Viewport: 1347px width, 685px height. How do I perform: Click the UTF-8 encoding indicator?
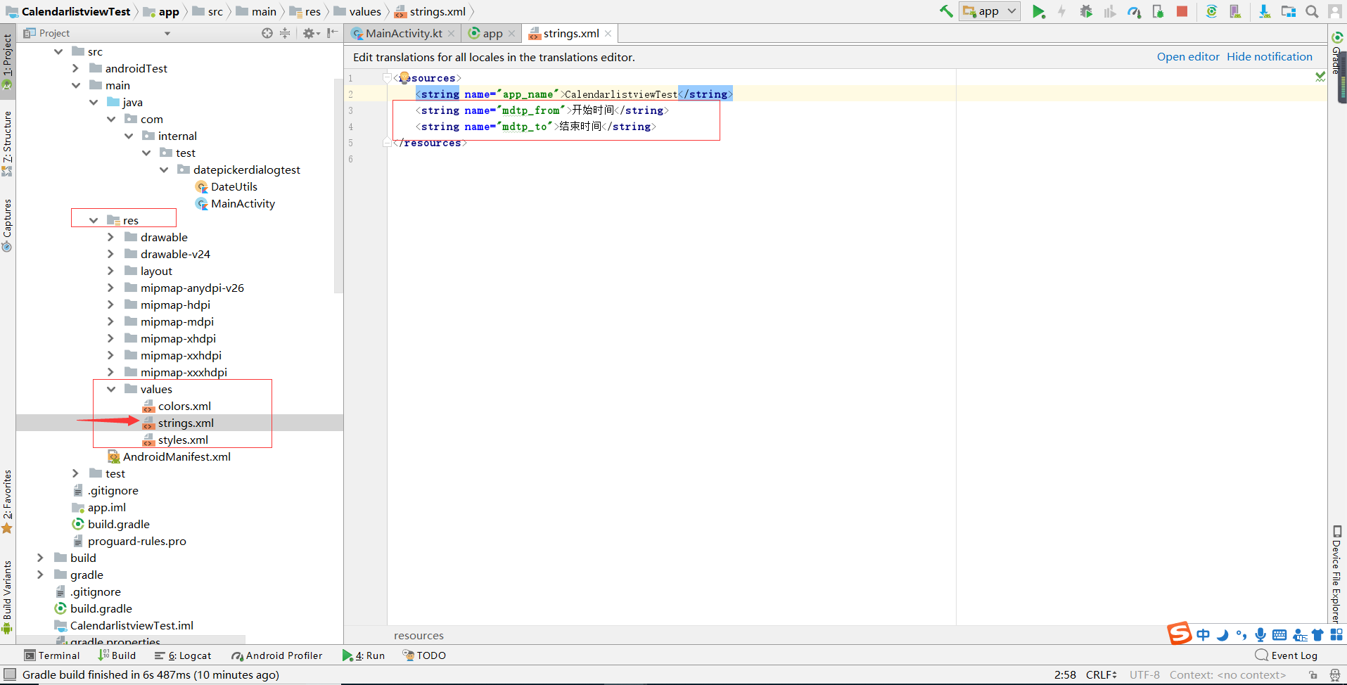click(1144, 675)
